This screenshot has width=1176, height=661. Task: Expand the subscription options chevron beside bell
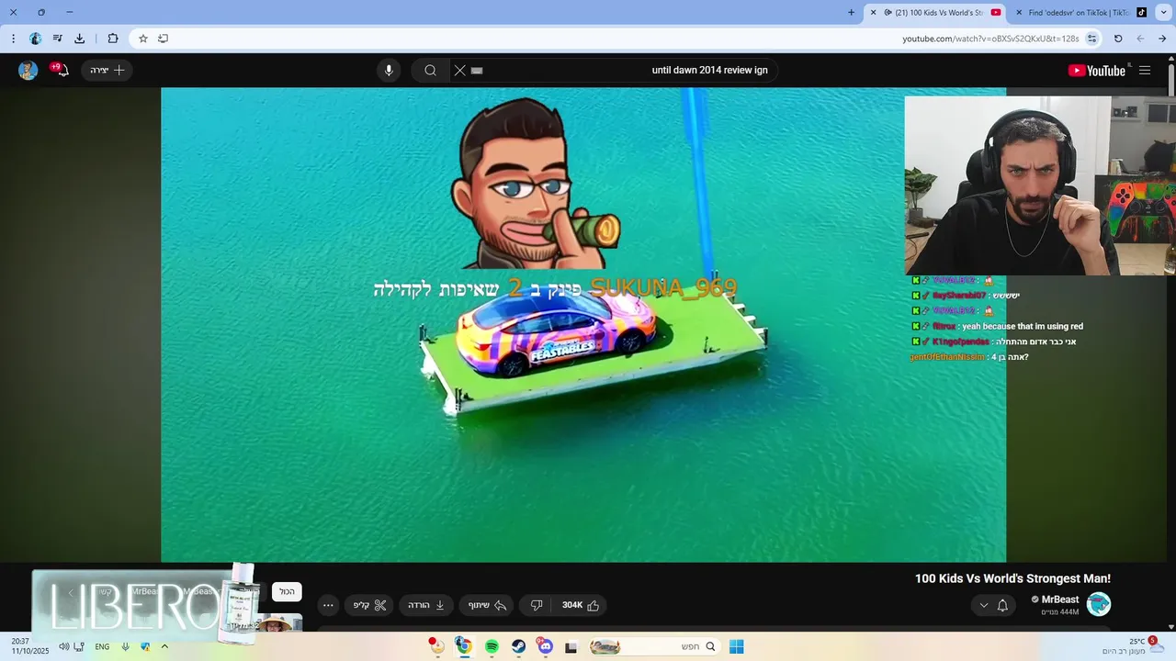coord(984,605)
